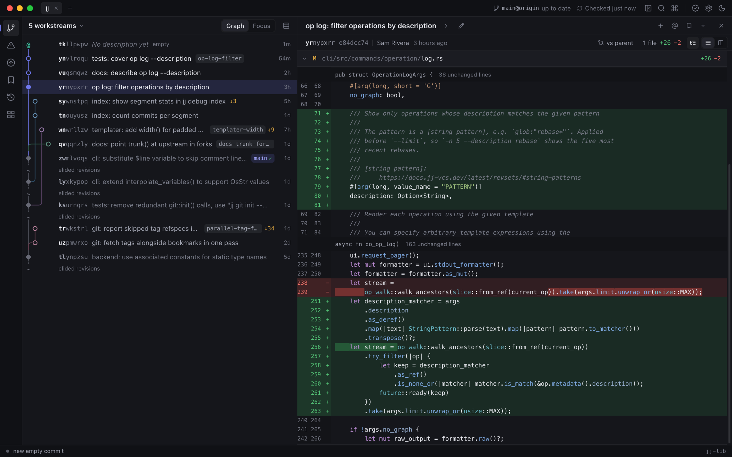Click main@origin up to date status
The height and width of the screenshot is (457, 732).
coord(532,8)
